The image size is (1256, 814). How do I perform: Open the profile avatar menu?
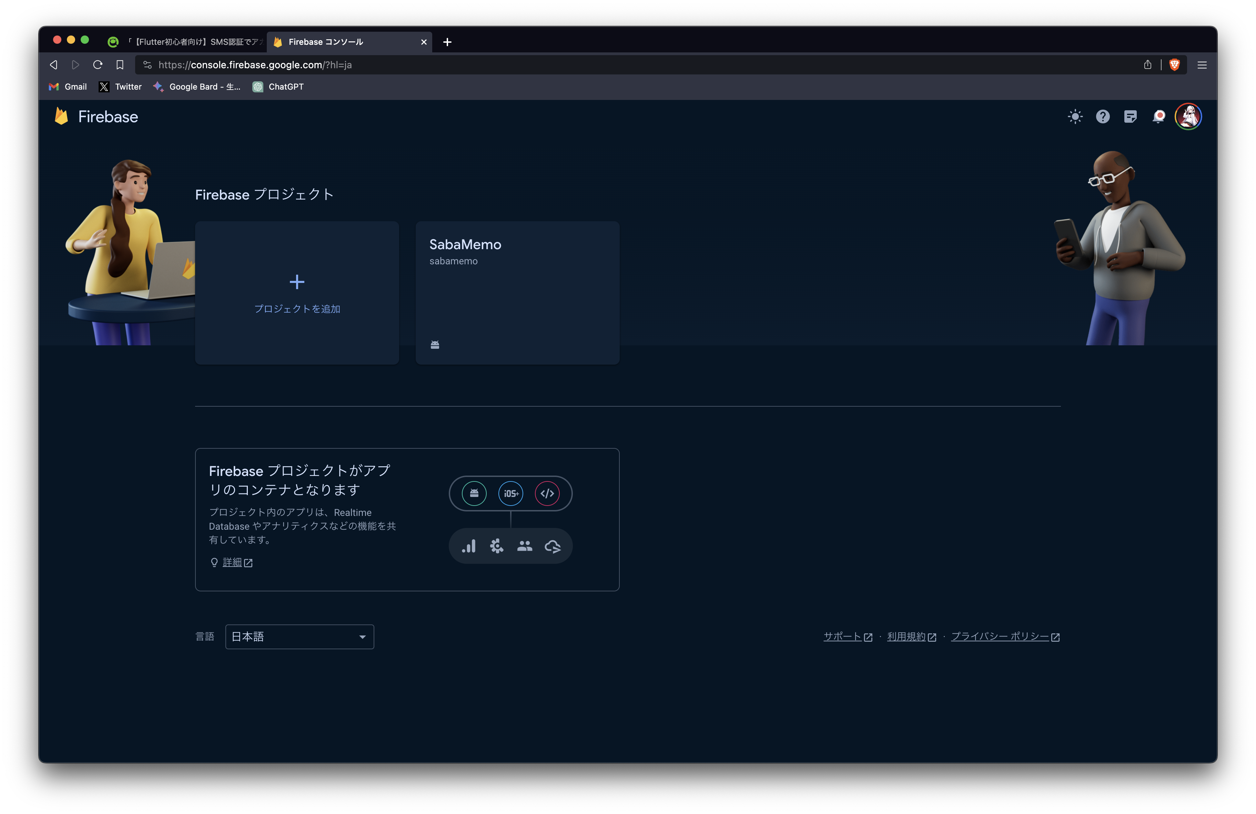point(1188,116)
